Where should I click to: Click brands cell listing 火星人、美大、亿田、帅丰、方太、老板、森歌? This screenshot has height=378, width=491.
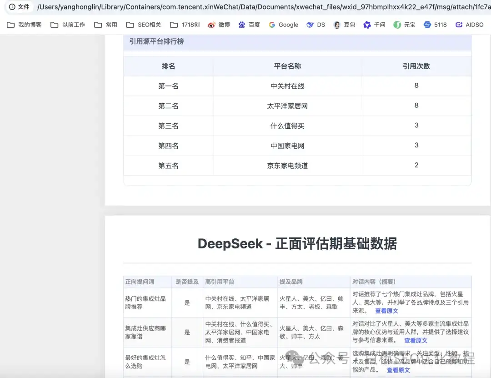pyautogui.click(x=313, y=302)
